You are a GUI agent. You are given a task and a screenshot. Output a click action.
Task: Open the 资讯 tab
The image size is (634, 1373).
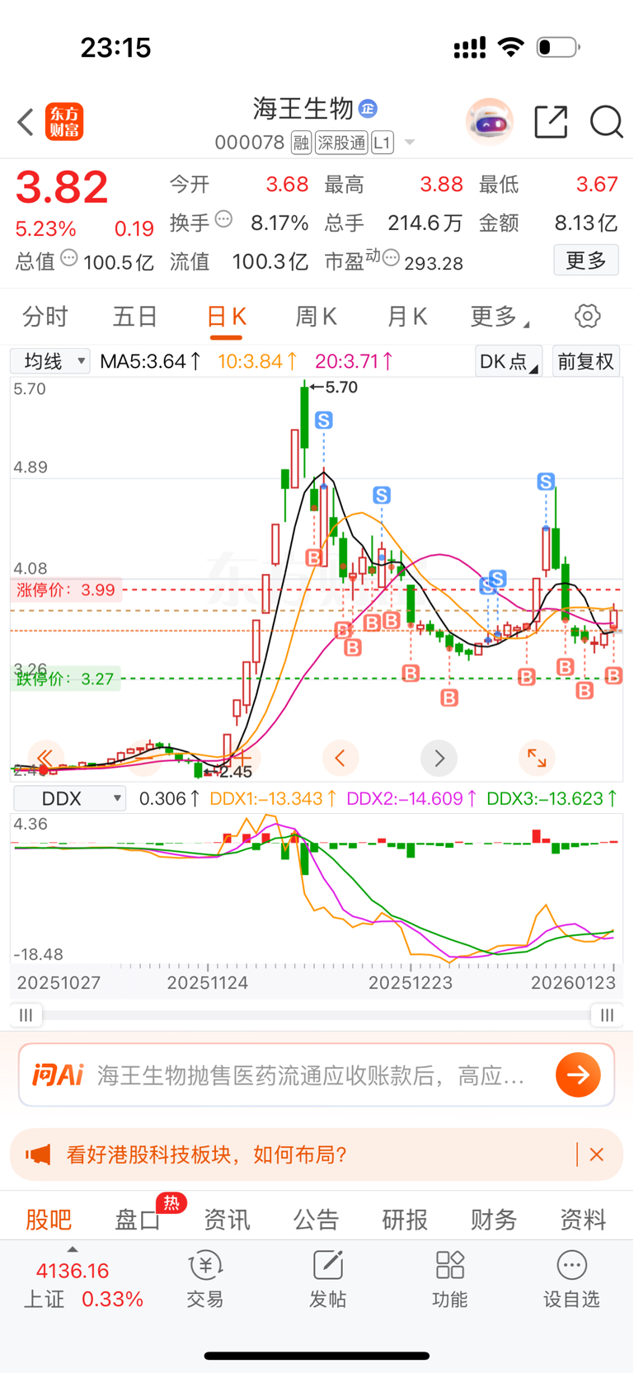tap(227, 1219)
